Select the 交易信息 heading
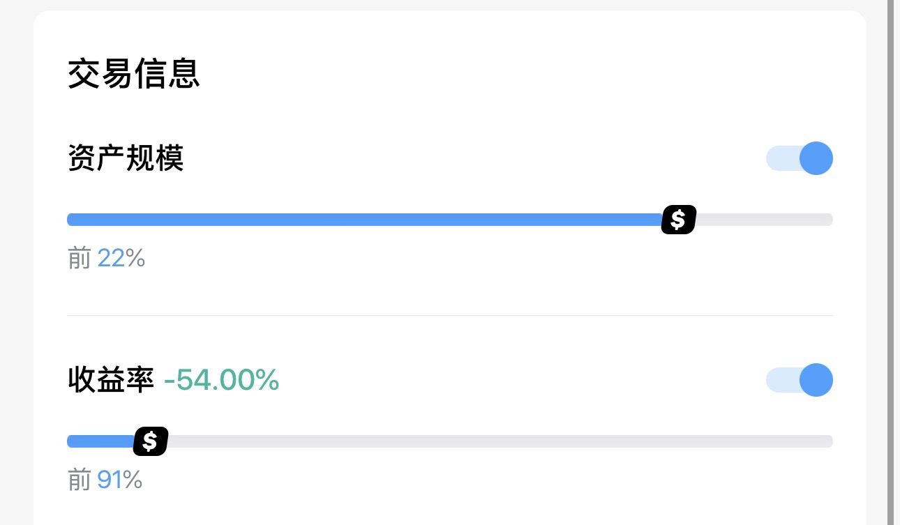This screenshot has width=900, height=525. coord(134,73)
